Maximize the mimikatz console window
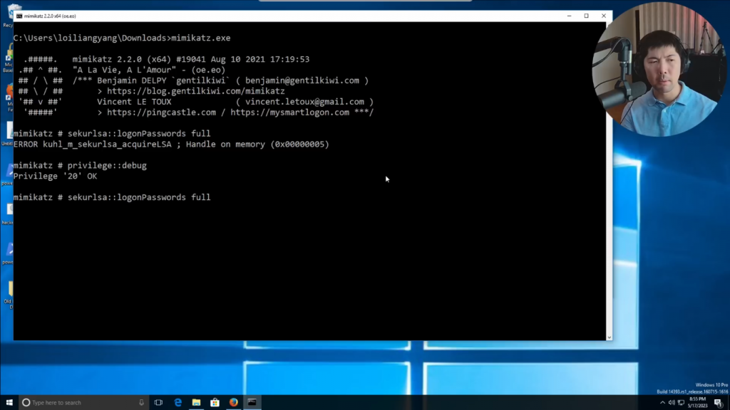 [586, 16]
